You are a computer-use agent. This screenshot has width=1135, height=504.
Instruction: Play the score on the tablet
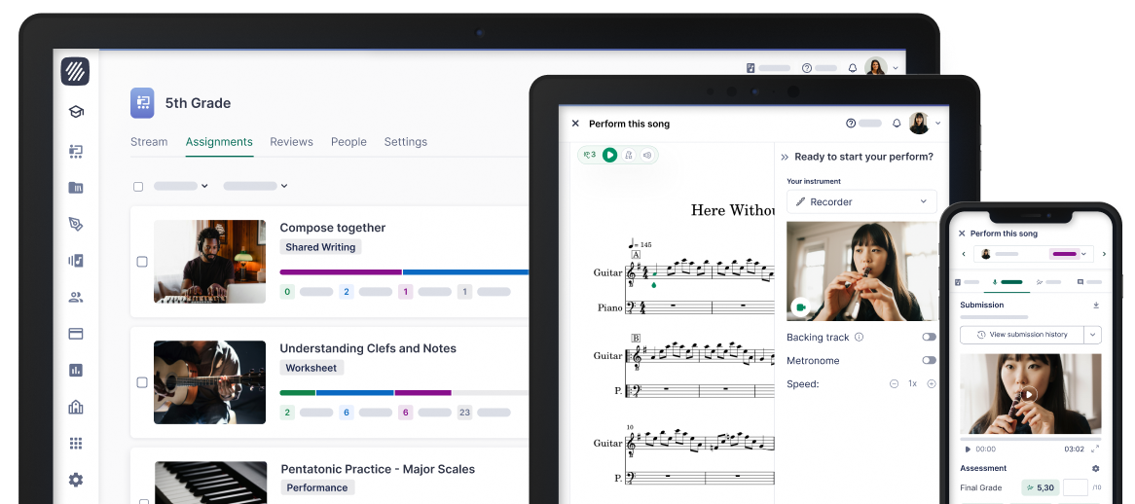[610, 155]
